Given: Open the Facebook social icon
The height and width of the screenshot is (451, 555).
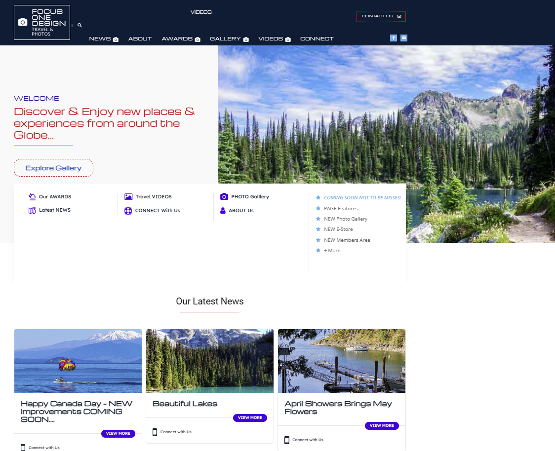Looking at the screenshot, I should [394, 38].
